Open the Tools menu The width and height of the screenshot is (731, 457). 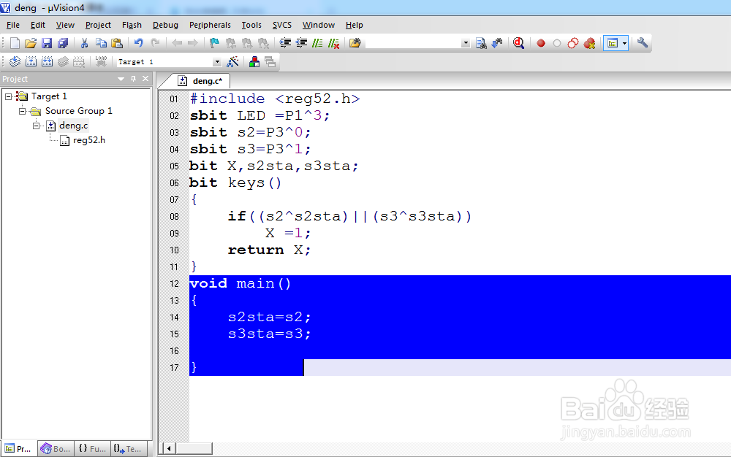coord(251,25)
